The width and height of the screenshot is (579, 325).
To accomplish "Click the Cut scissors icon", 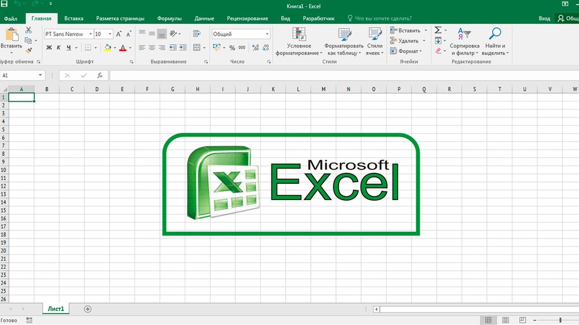I will tap(28, 30).
